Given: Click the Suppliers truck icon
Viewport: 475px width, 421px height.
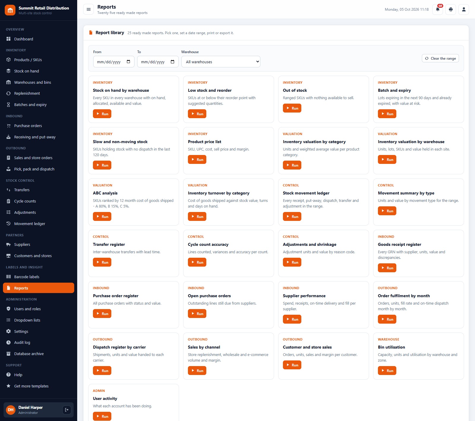Looking at the screenshot, I should [9, 244].
